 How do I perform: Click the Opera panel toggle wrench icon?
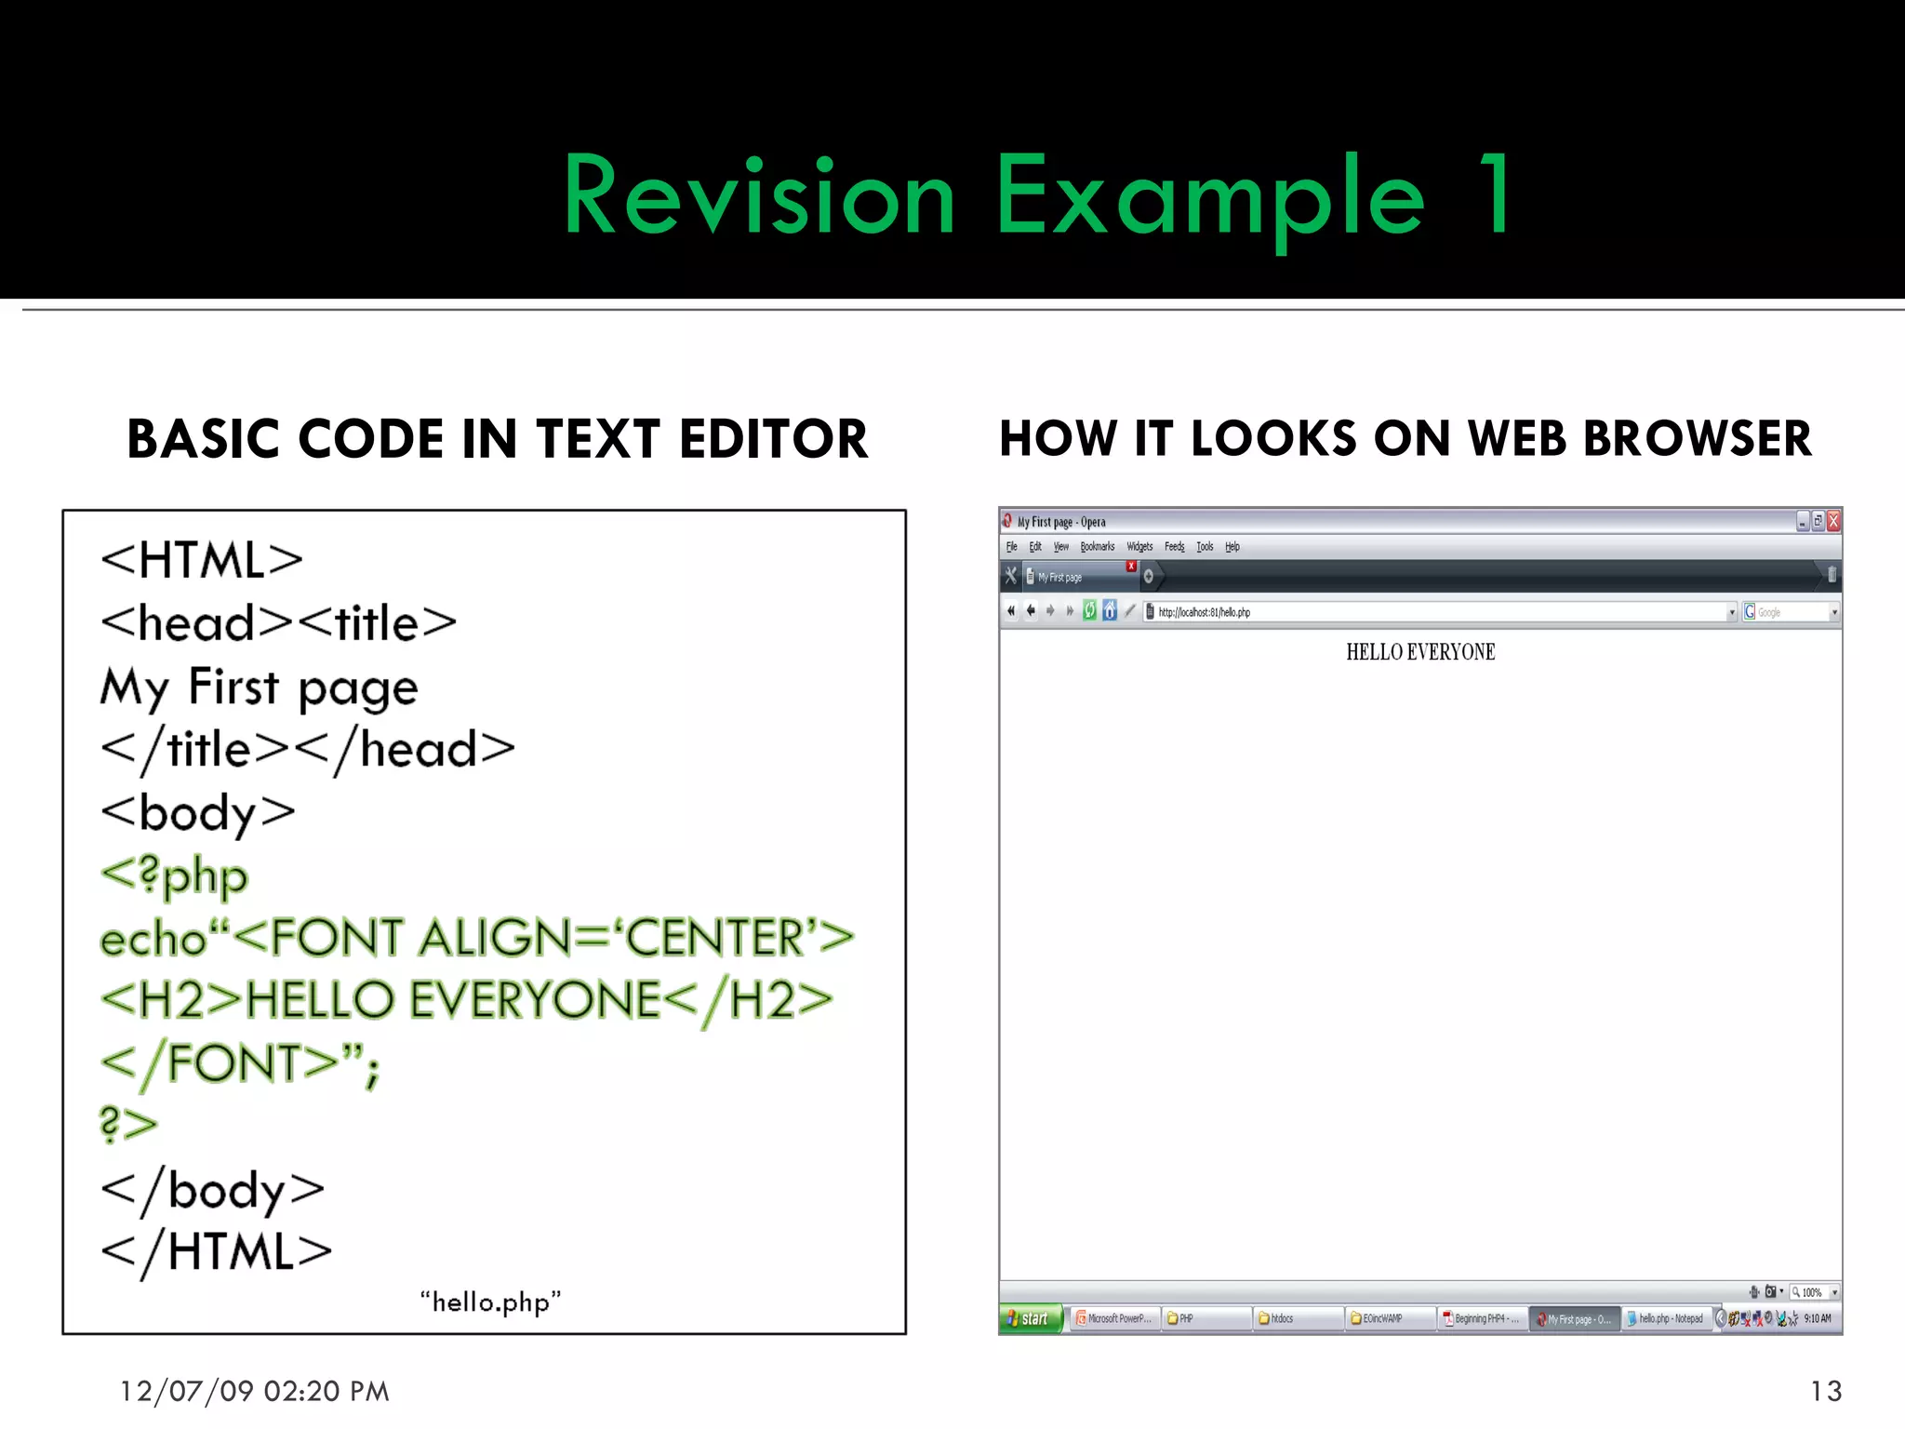coord(1011,576)
